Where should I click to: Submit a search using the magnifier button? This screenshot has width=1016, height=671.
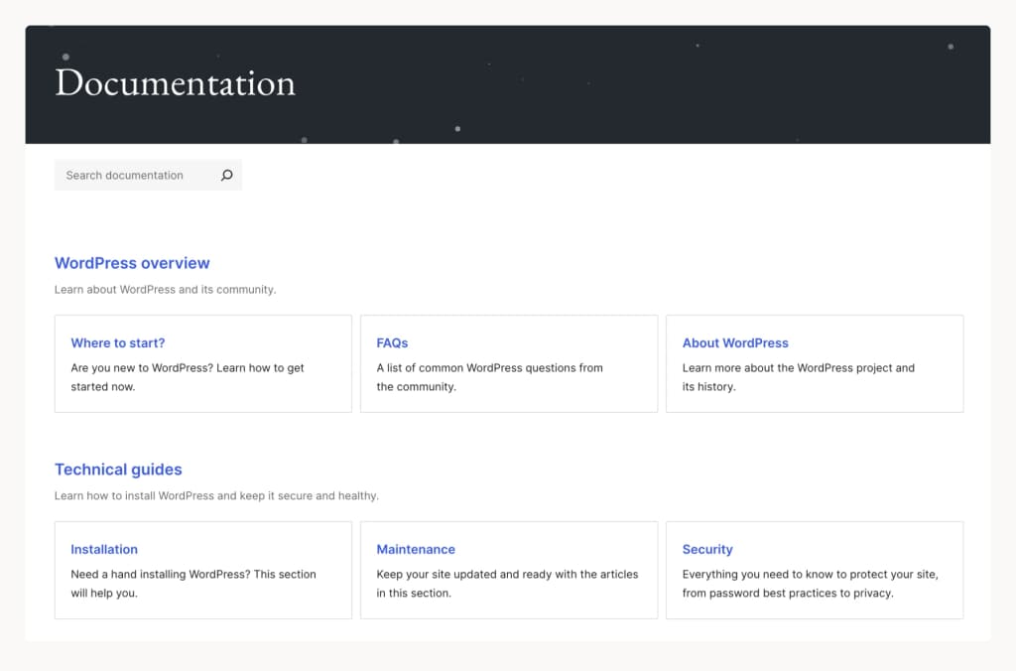[x=227, y=175]
